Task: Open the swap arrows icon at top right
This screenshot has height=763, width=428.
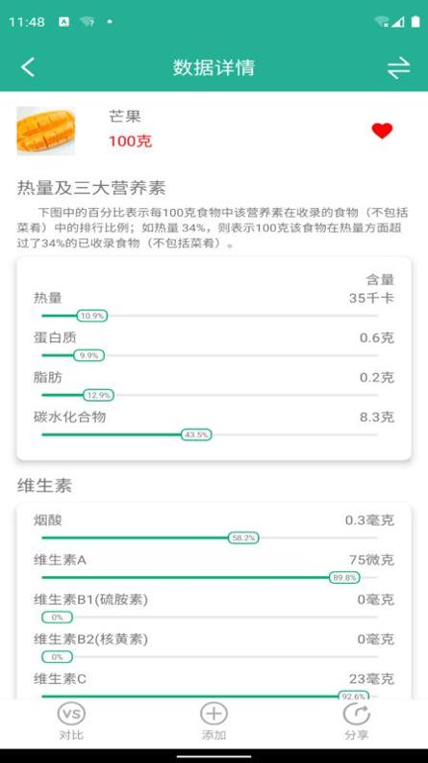Action: click(x=398, y=68)
